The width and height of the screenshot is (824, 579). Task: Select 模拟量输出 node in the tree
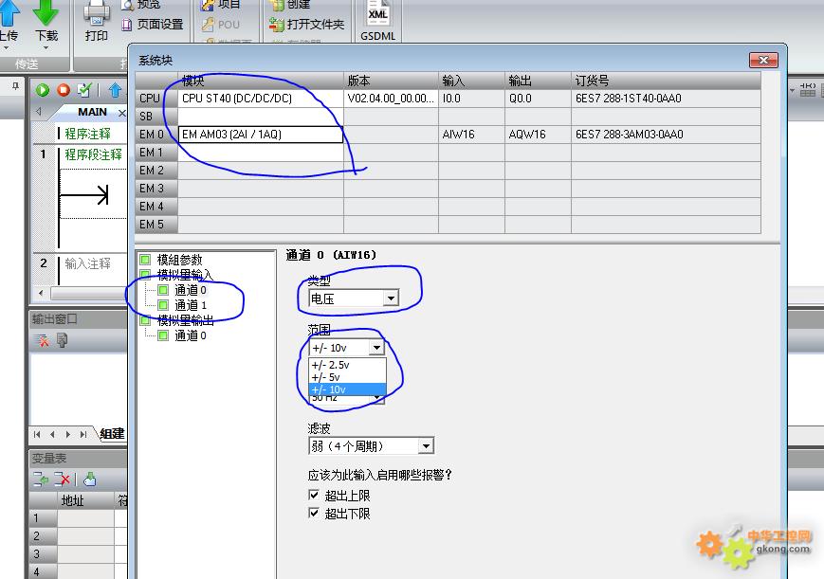[185, 320]
